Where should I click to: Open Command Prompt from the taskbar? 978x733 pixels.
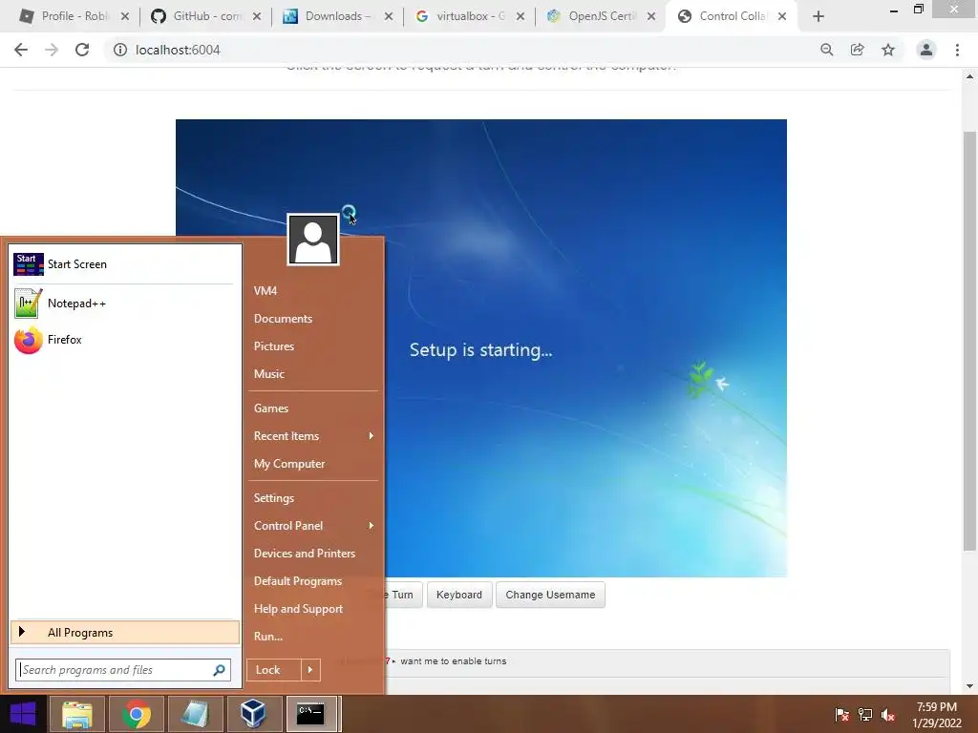[x=311, y=714]
